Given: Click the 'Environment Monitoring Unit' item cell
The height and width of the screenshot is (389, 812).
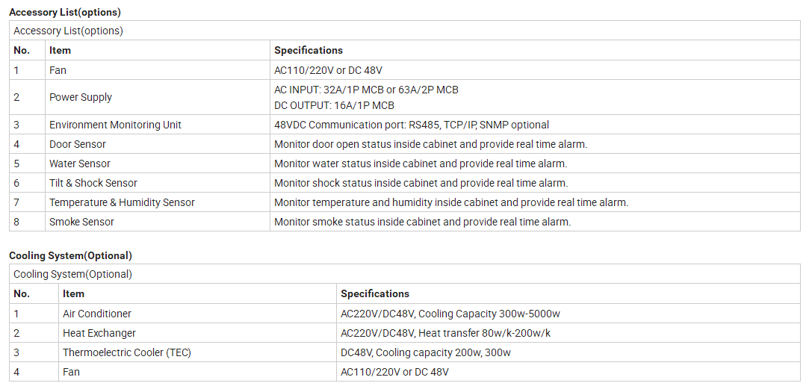Looking at the screenshot, I should coord(115,125).
